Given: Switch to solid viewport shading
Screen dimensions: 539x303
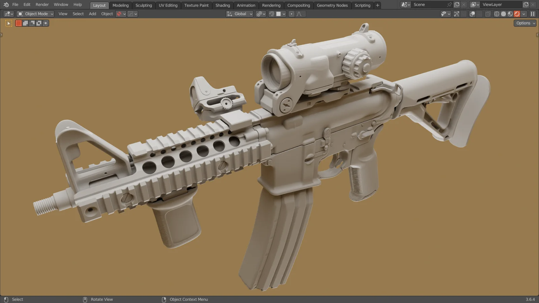Looking at the screenshot, I should pyautogui.click(x=503, y=14).
